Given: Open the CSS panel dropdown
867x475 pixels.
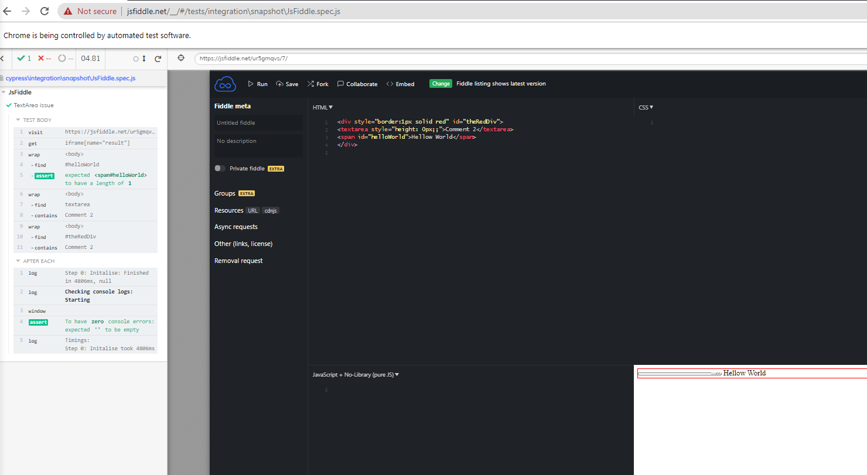Looking at the screenshot, I should pos(645,107).
